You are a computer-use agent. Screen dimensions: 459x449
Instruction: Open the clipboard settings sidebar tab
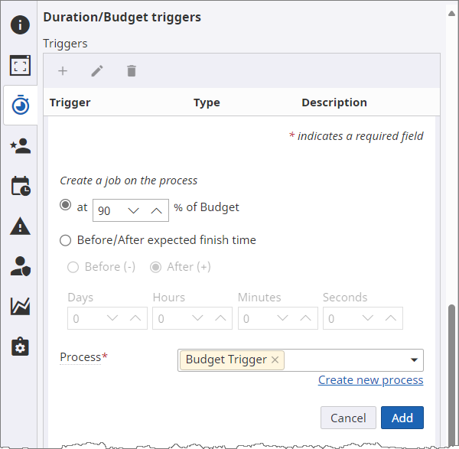pos(20,347)
